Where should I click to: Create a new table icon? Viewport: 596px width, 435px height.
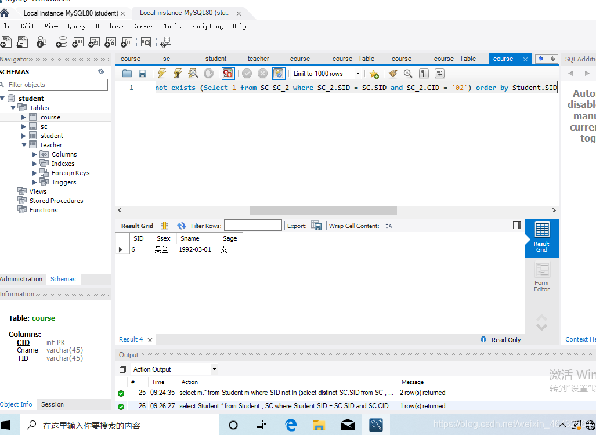(78, 42)
